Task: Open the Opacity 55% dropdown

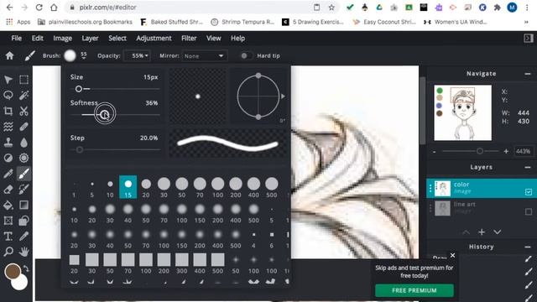Action: [137, 56]
